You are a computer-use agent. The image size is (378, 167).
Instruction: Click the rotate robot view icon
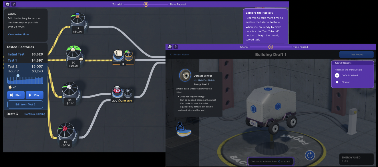pyautogui.click(x=310, y=155)
